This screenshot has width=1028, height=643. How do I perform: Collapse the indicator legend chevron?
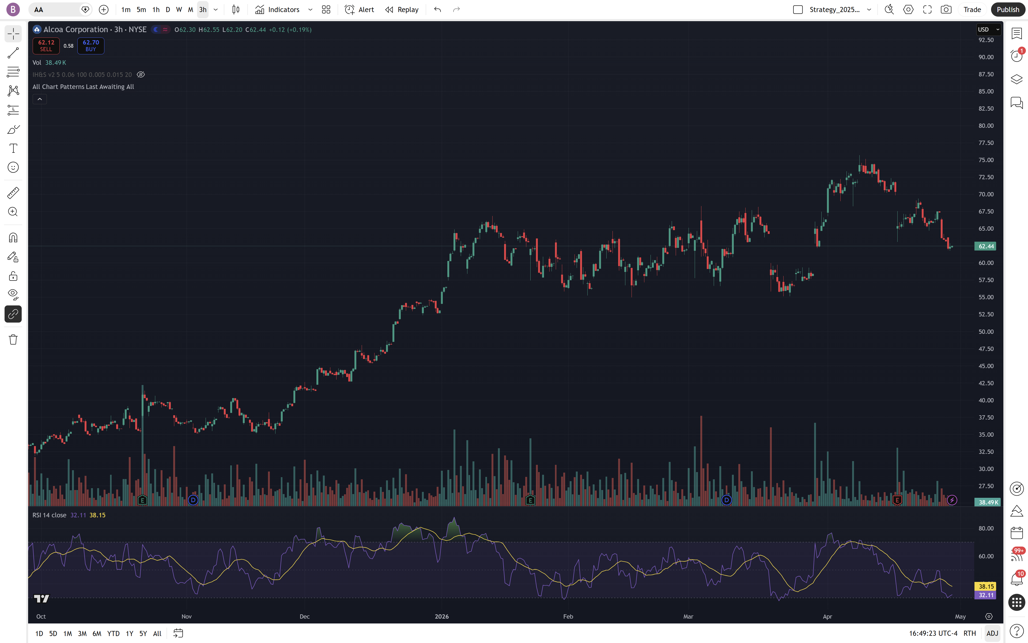[x=40, y=99]
